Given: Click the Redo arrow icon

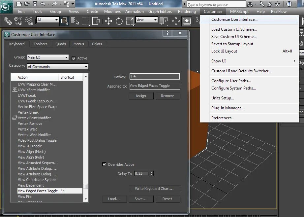Looking at the screenshot, I should pyautogui.click(x=54, y=4).
